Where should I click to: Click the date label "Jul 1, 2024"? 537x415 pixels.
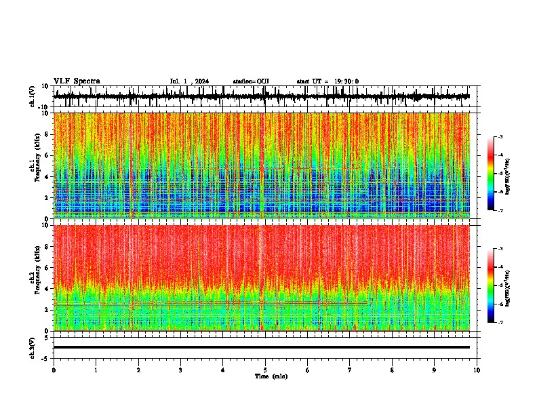click(x=189, y=81)
